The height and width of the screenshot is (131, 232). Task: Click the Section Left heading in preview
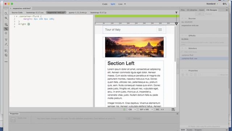pos(121,63)
